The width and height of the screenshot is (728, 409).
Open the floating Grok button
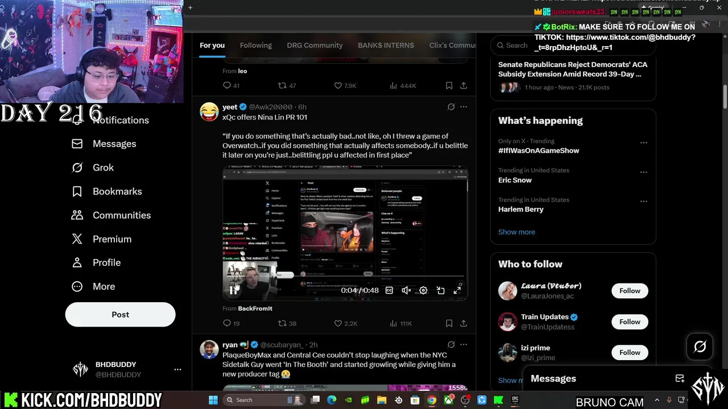click(700, 347)
